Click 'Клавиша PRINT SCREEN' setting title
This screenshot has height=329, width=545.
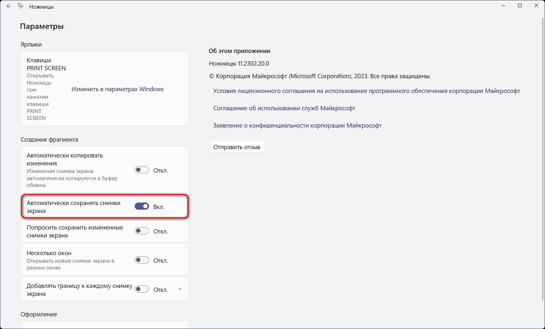tap(46, 64)
